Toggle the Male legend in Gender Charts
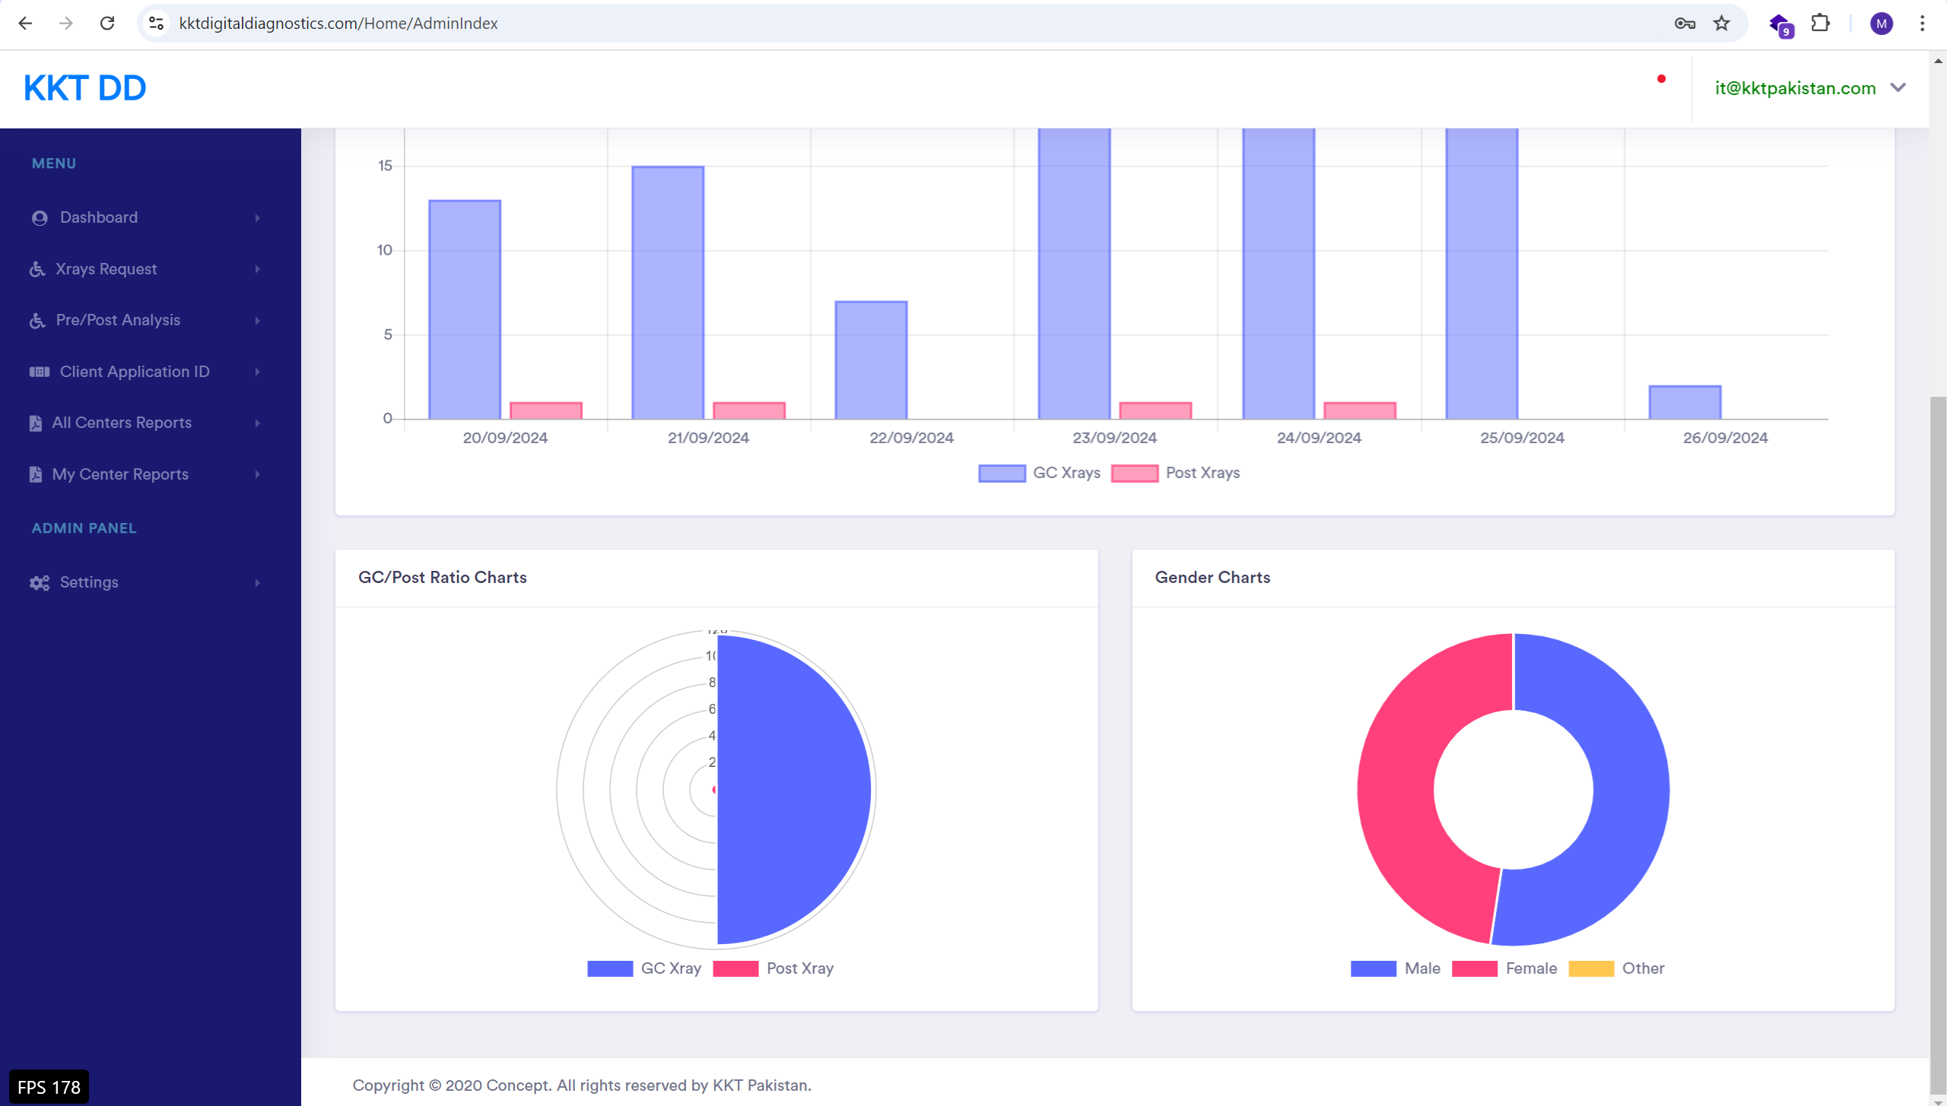The image size is (1947, 1106). pos(1396,968)
